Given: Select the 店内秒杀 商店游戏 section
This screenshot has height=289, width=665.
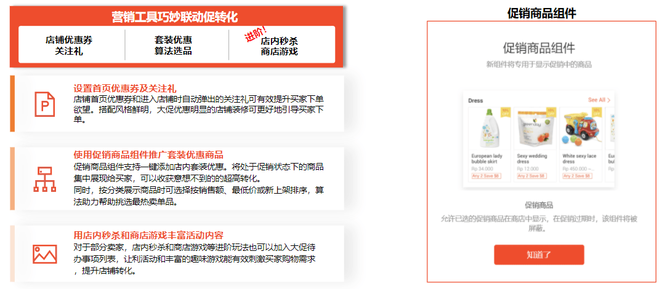Looking at the screenshot, I should point(280,46).
